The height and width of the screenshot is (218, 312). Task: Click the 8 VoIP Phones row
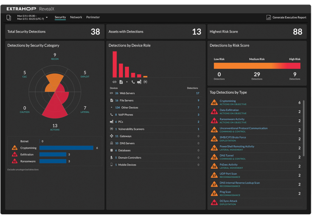155,114
